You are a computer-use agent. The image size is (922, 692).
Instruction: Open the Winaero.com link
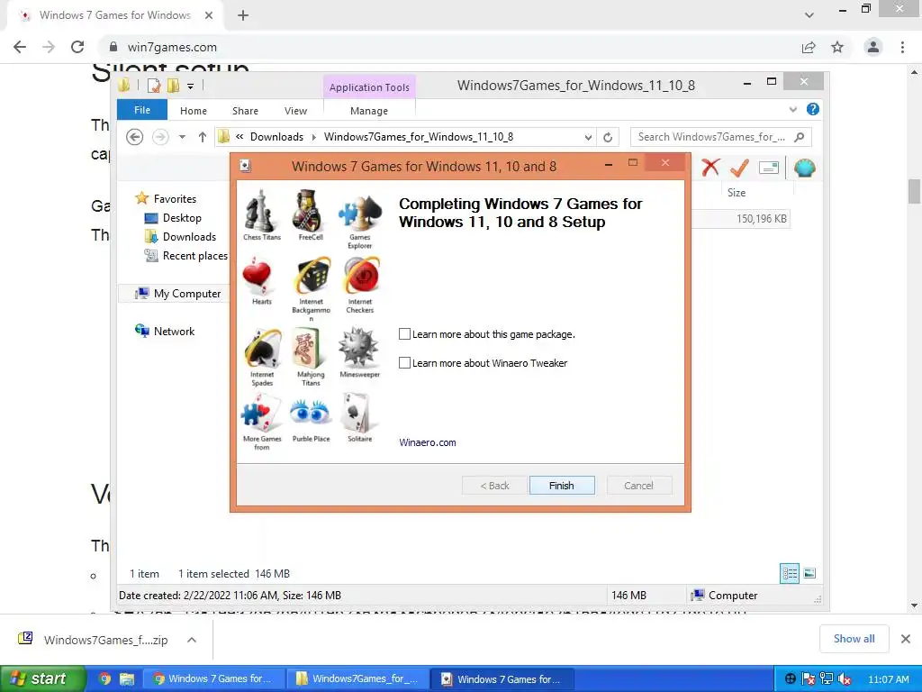[428, 442]
